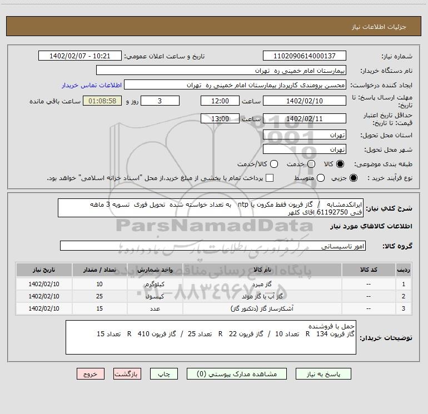Viewport: 428px width, 414px height.
Task: Open مشاهده مدارک پیوستی (0) button
Action: [x=237, y=374]
